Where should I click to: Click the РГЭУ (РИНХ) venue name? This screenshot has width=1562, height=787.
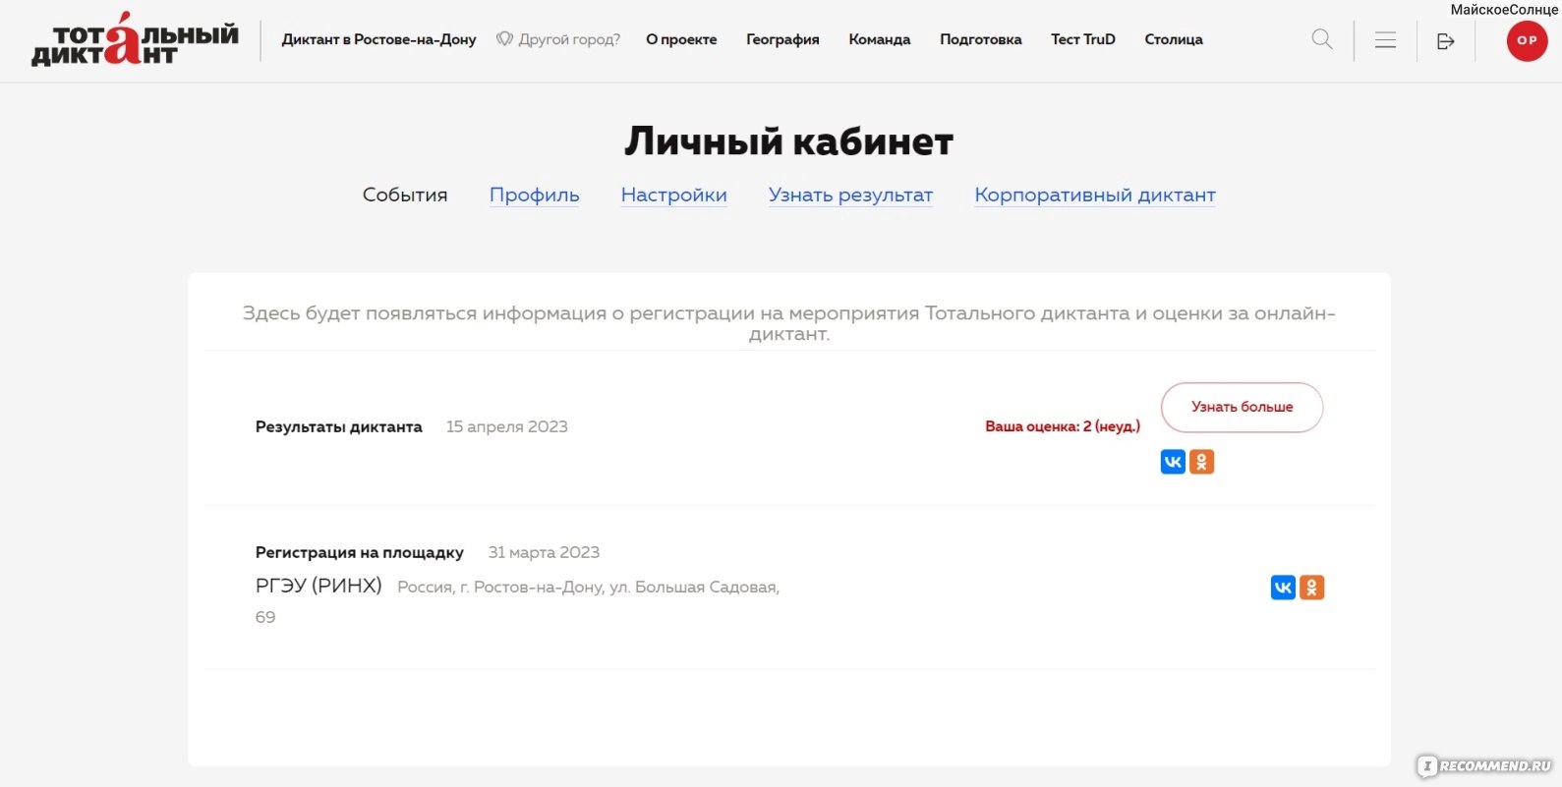point(318,586)
